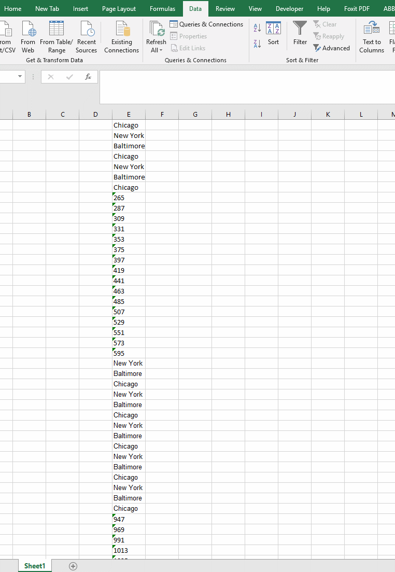Select column K header
Image resolution: width=395 pixels, height=572 pixels.
(x=328, y=115)
